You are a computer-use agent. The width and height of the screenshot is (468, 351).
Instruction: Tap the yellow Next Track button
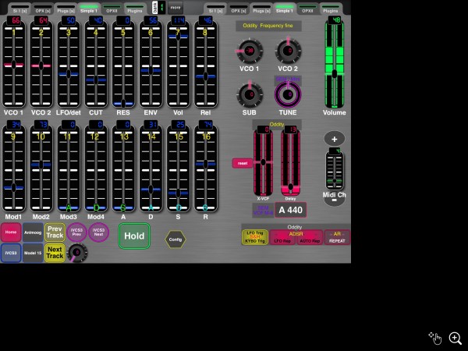[55, 253]
